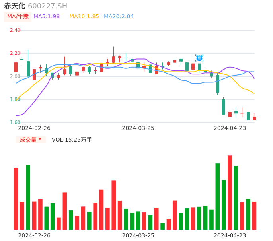
Task: Click the leftmost candlestick on the price chart
Action: click(x=16, y=67)
